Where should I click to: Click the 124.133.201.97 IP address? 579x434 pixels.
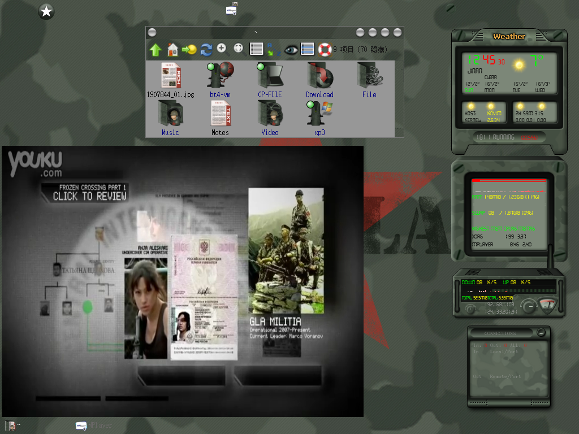[x=501, y=312]
